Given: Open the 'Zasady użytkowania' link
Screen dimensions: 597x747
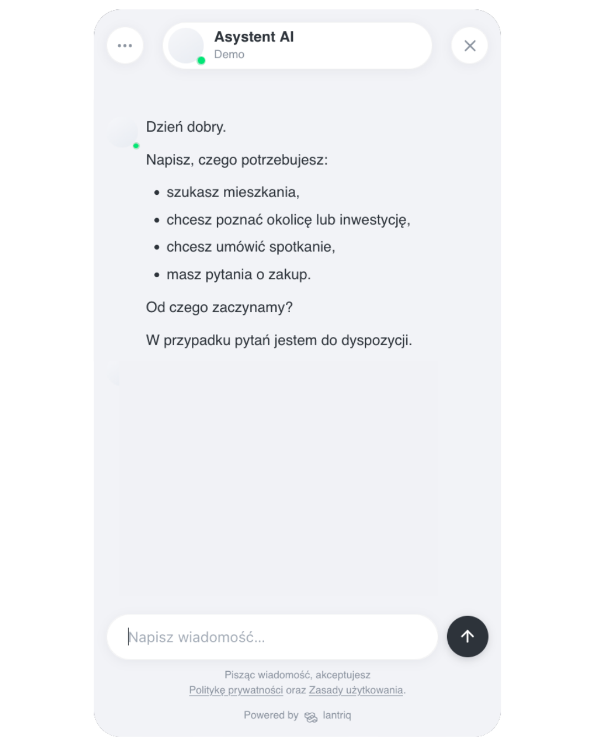Looking at the screenshot, I should pos(356,690).
